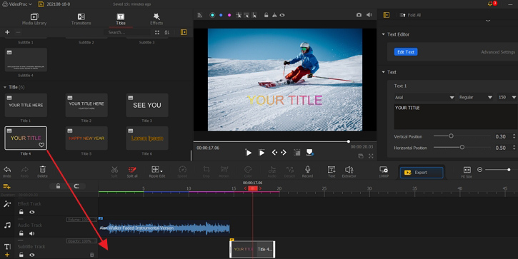
Task: Click the Search field in Titles panel
Action: click(128, 32)
